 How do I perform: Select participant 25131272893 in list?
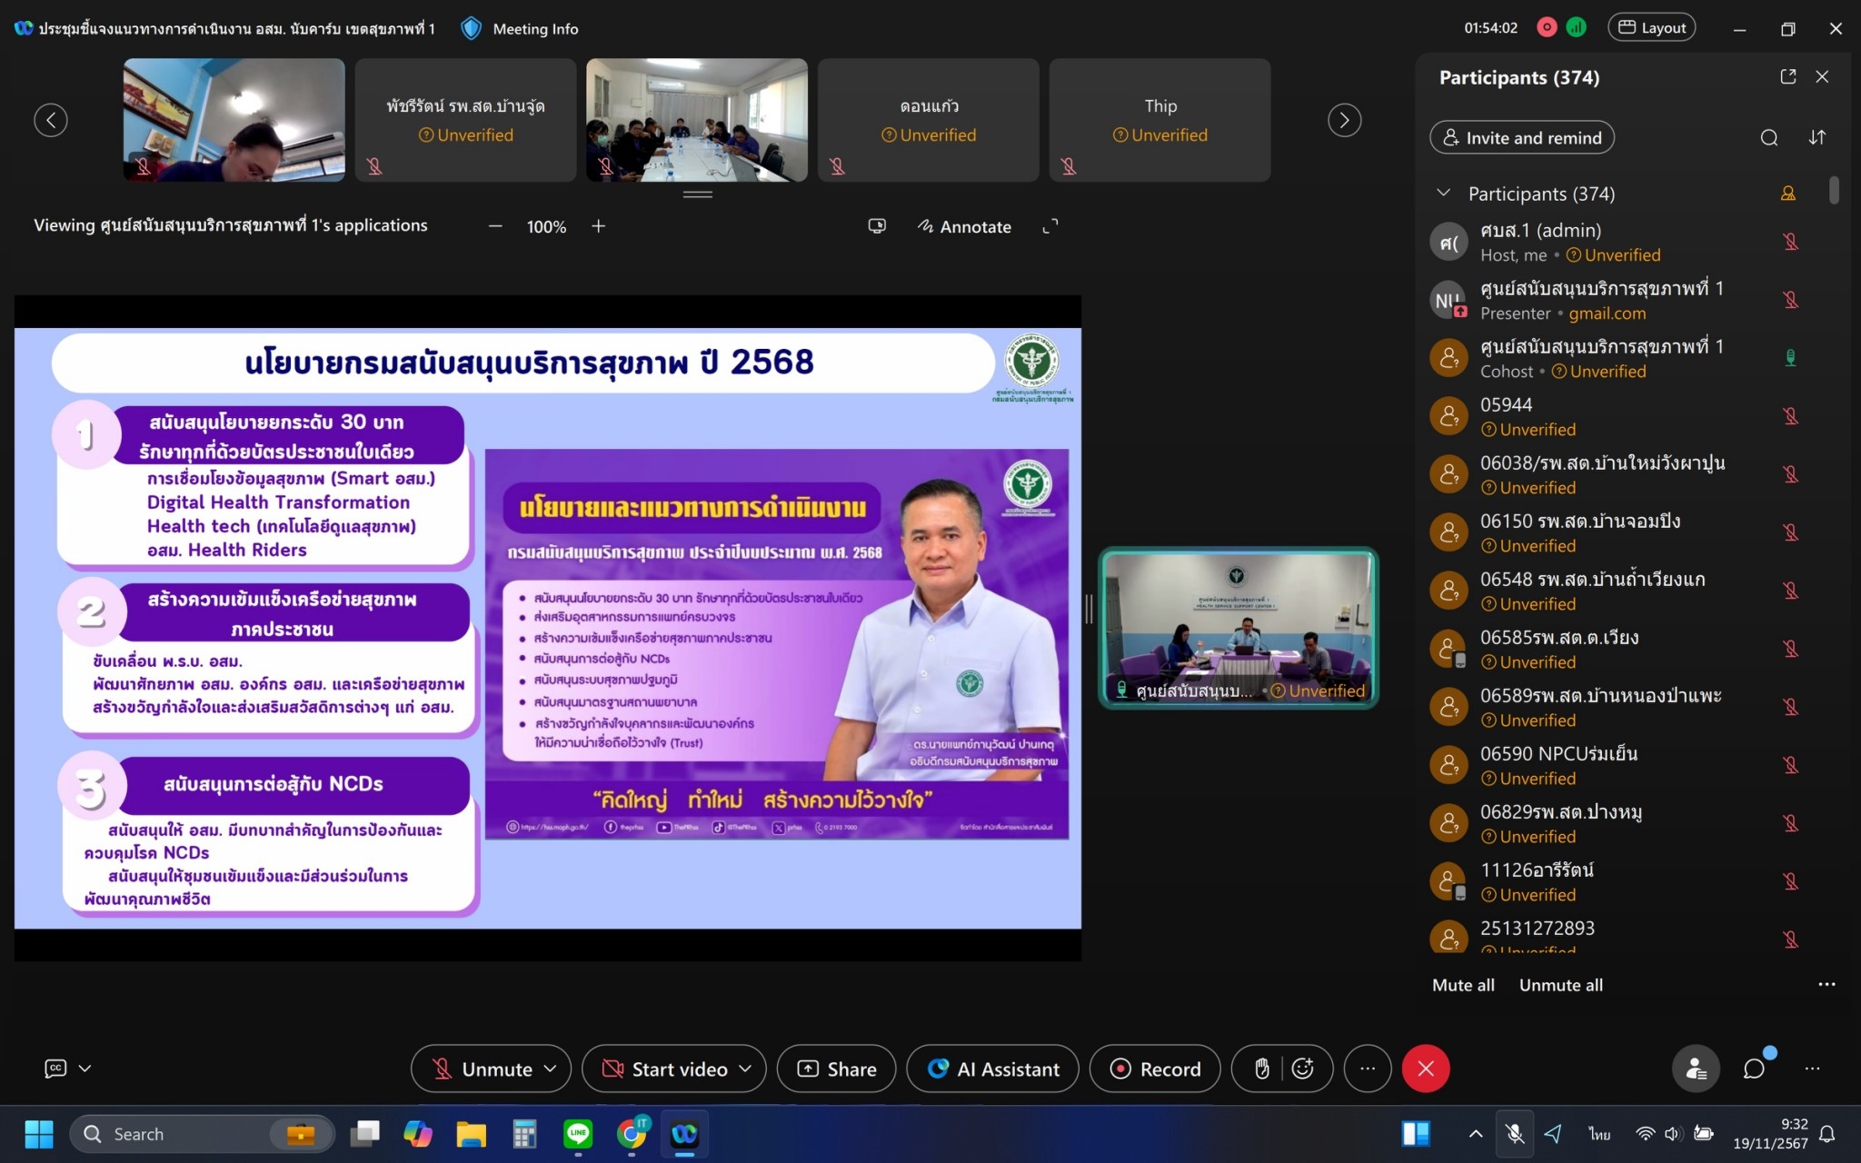1621,938
